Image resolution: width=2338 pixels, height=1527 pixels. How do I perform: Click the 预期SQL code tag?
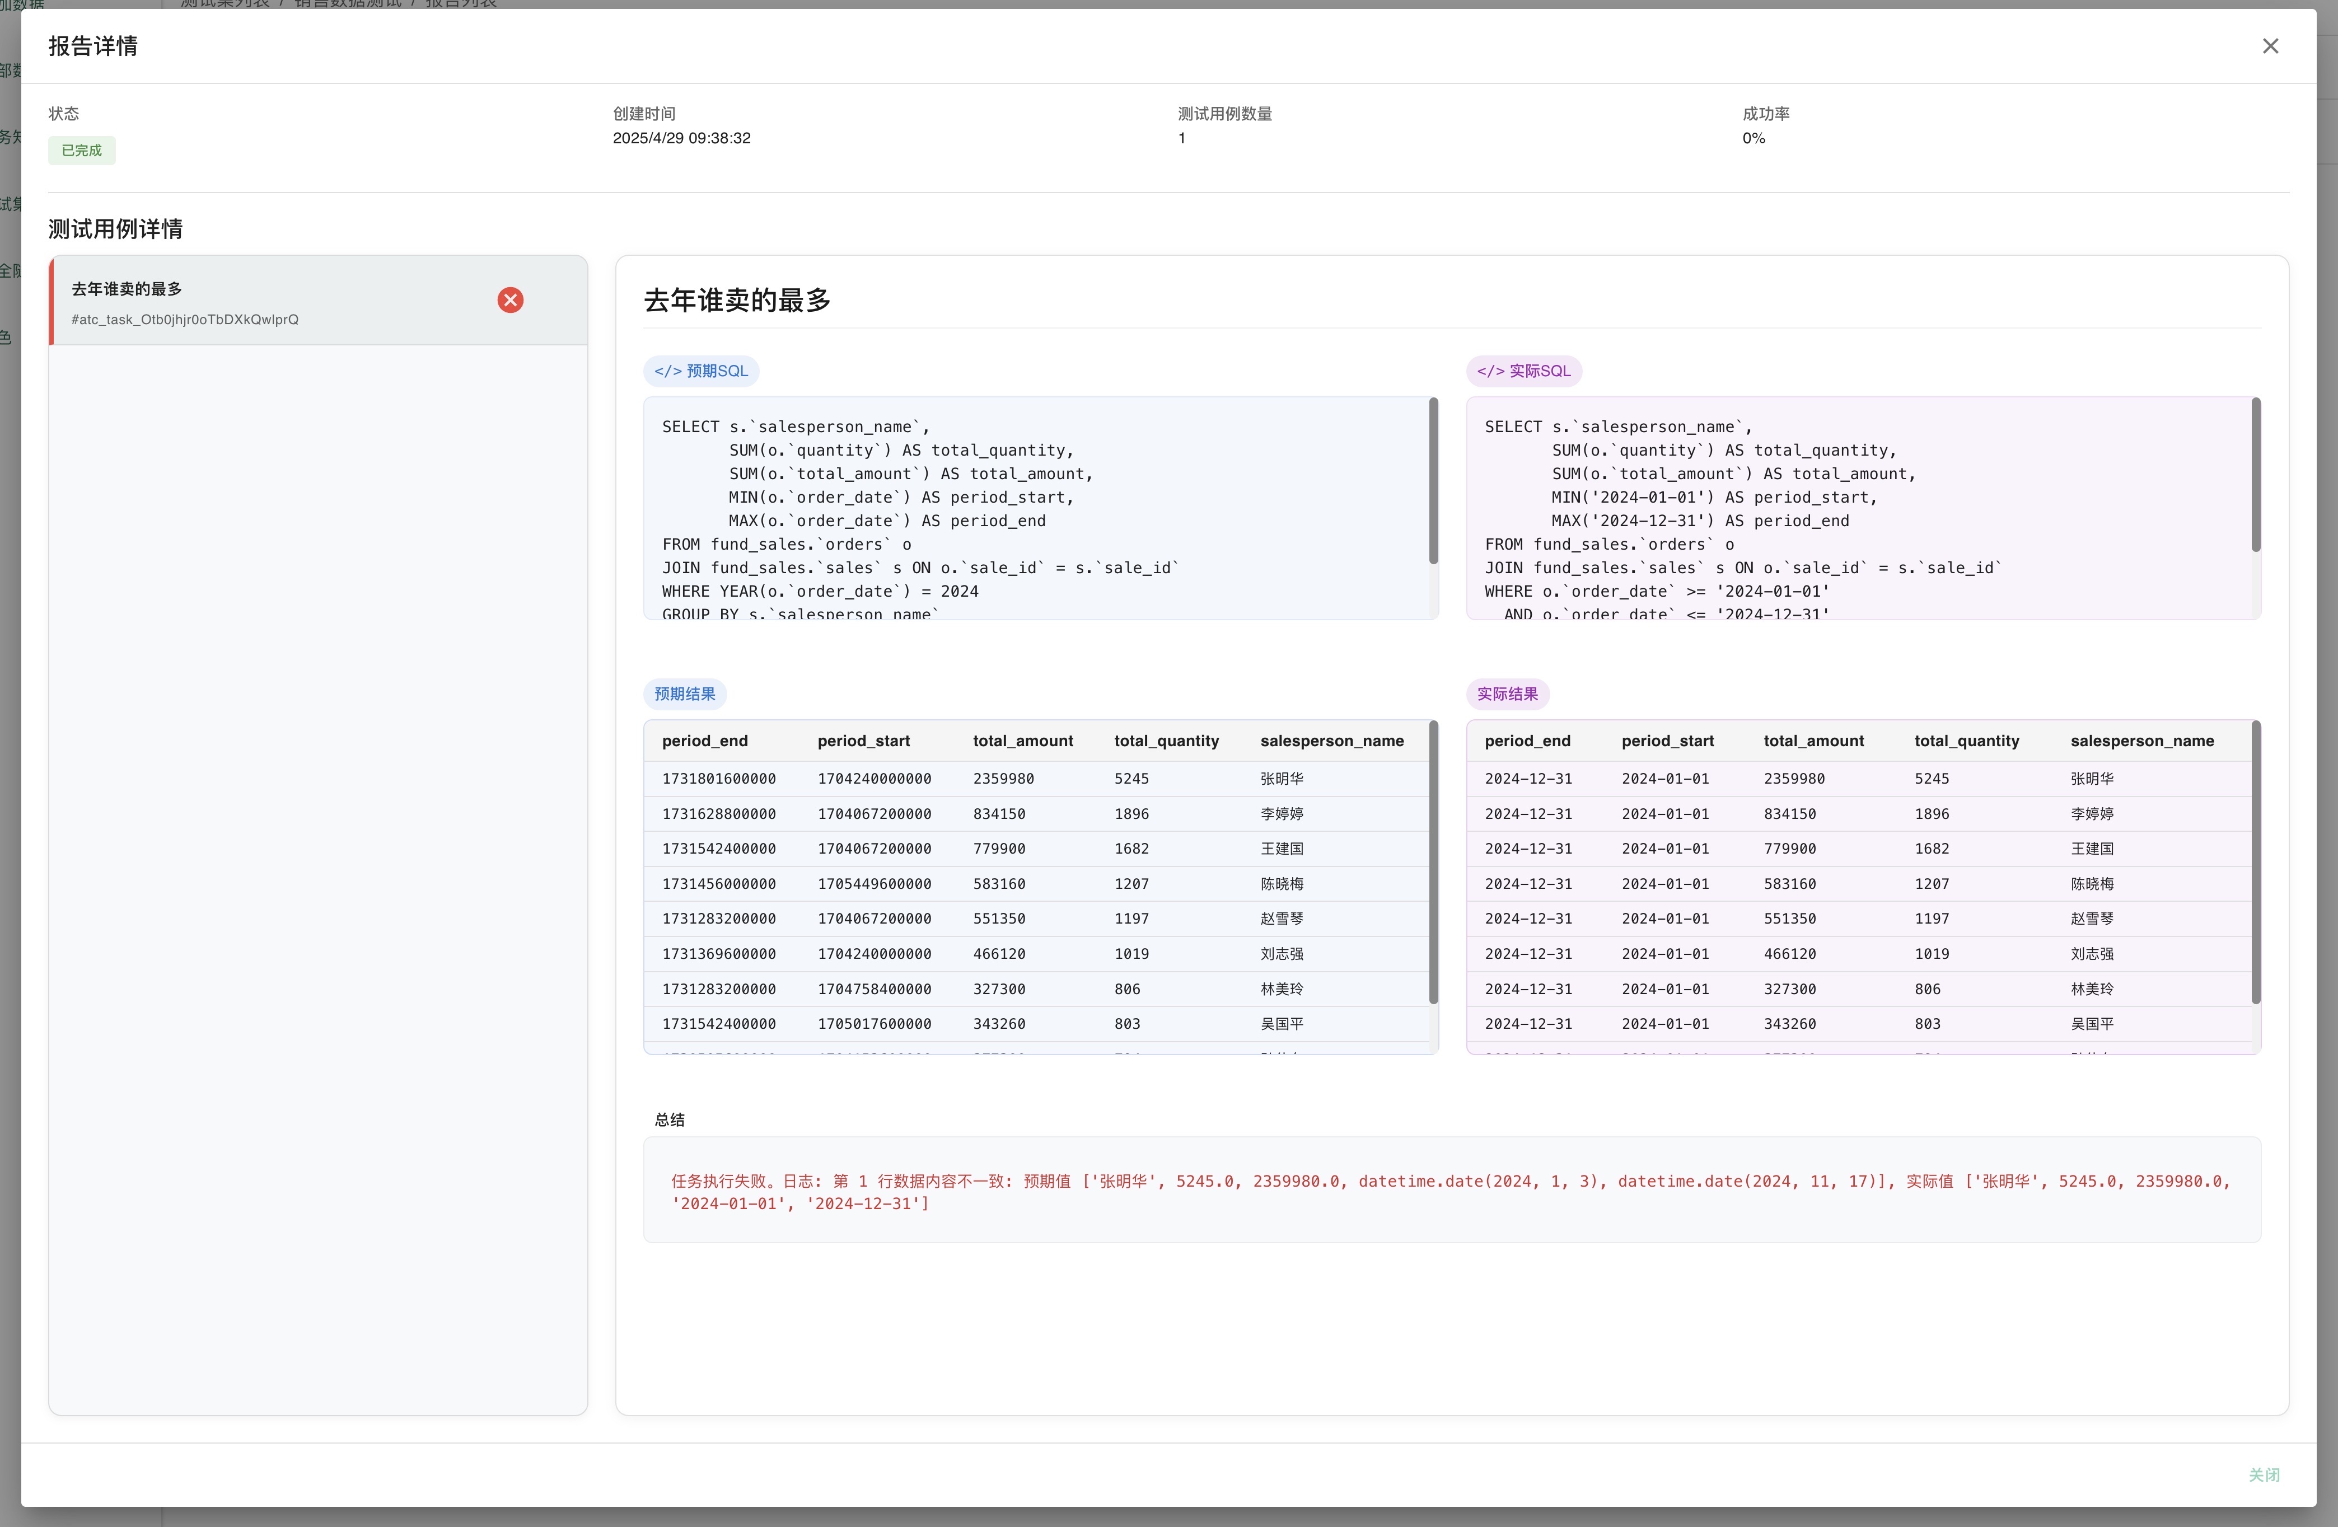click(700, 371)
